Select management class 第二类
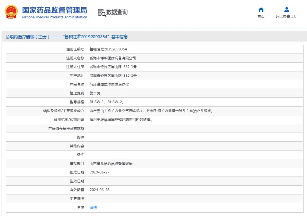The height and width of the screenshot is (217, 307). click(95, 93)
